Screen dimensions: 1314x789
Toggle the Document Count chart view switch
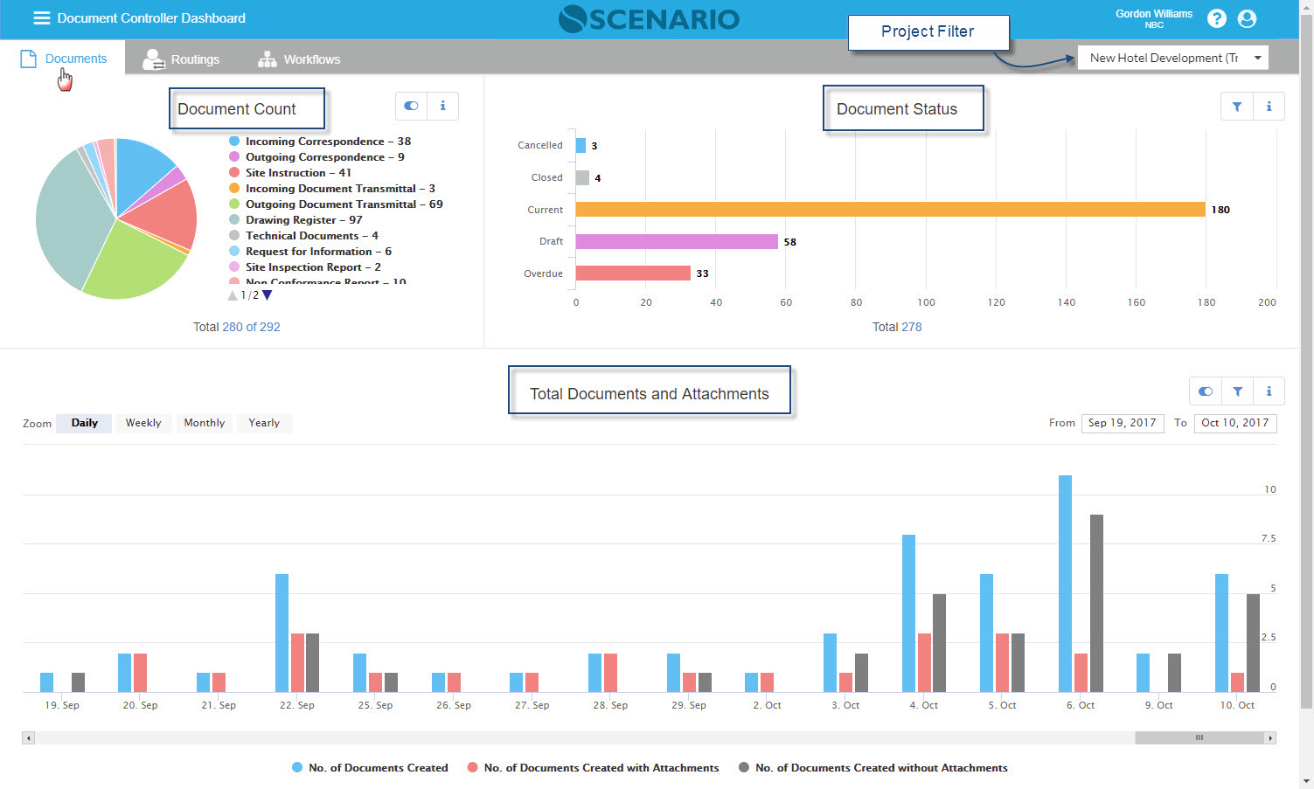[x=410, y=106]
